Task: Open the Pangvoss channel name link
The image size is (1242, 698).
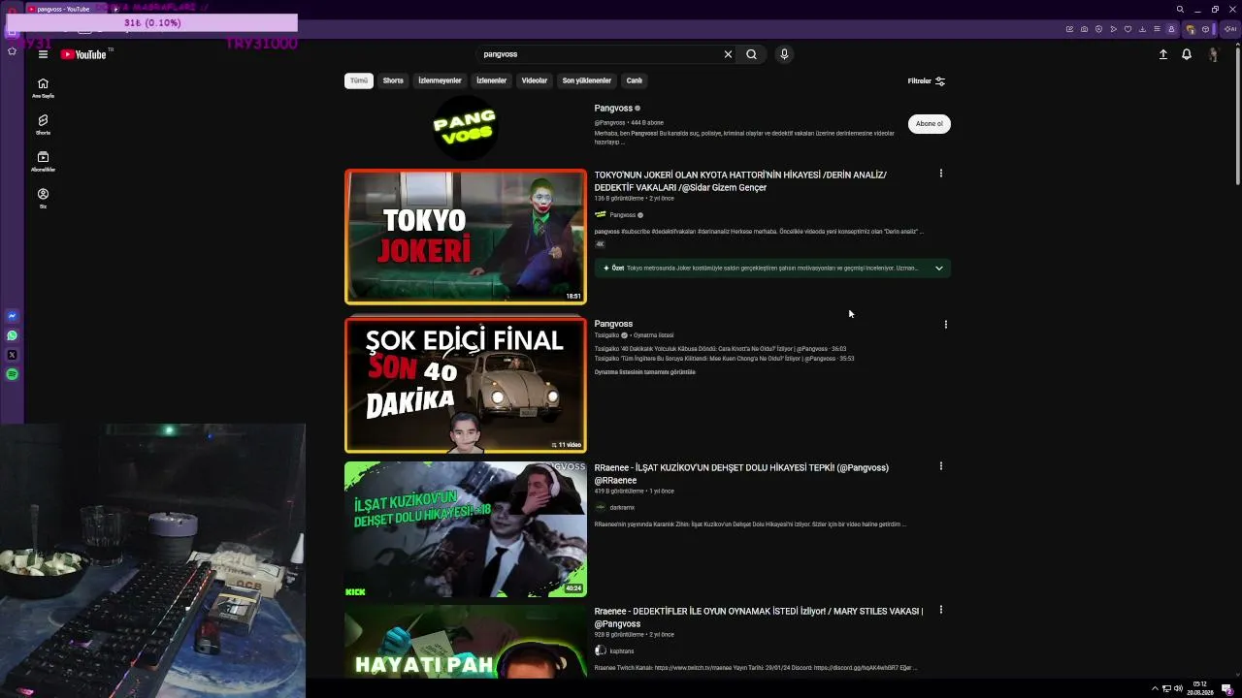Action: tap(613, 108)
